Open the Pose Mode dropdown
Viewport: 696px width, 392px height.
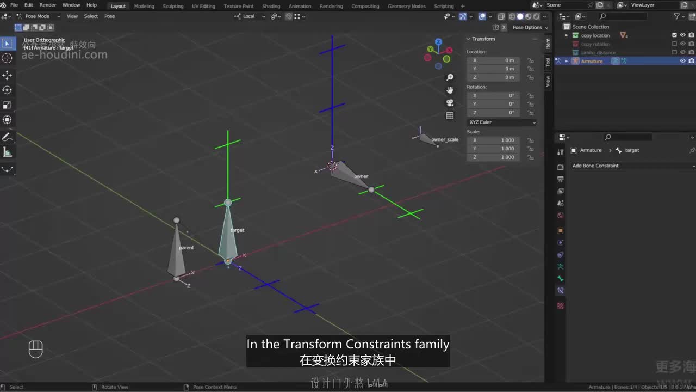pos(38,16)
